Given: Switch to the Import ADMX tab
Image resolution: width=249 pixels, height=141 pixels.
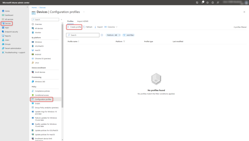Looking at the screenshot, I should coord(83,21).
